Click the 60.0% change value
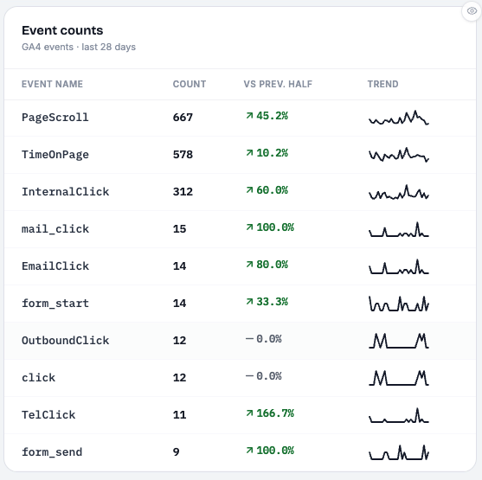Image resolution: width=482 pixels, height=480 pixels. [x=272, y=190]
